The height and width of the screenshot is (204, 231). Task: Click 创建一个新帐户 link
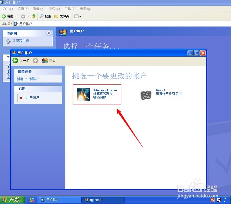28,79
